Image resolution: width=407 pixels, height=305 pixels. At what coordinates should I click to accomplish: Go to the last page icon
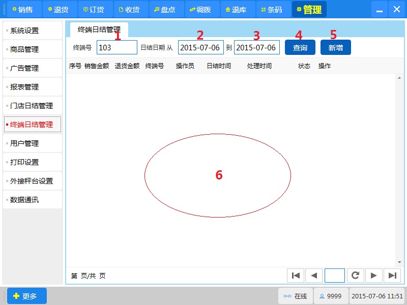392,276
